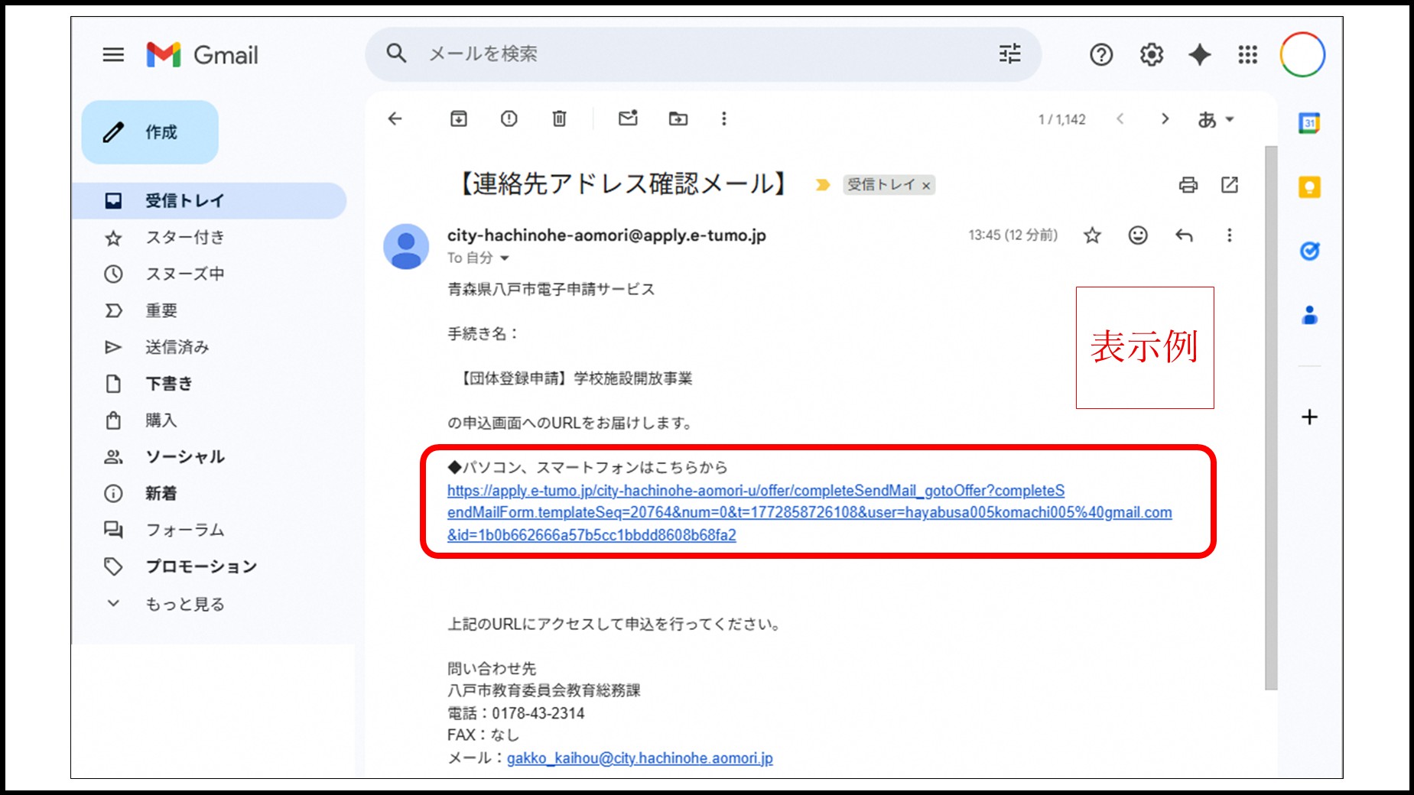
Task: Email gakko_kaihou@city.hachinohe.aomori.jp
Action: pos(639,758)
